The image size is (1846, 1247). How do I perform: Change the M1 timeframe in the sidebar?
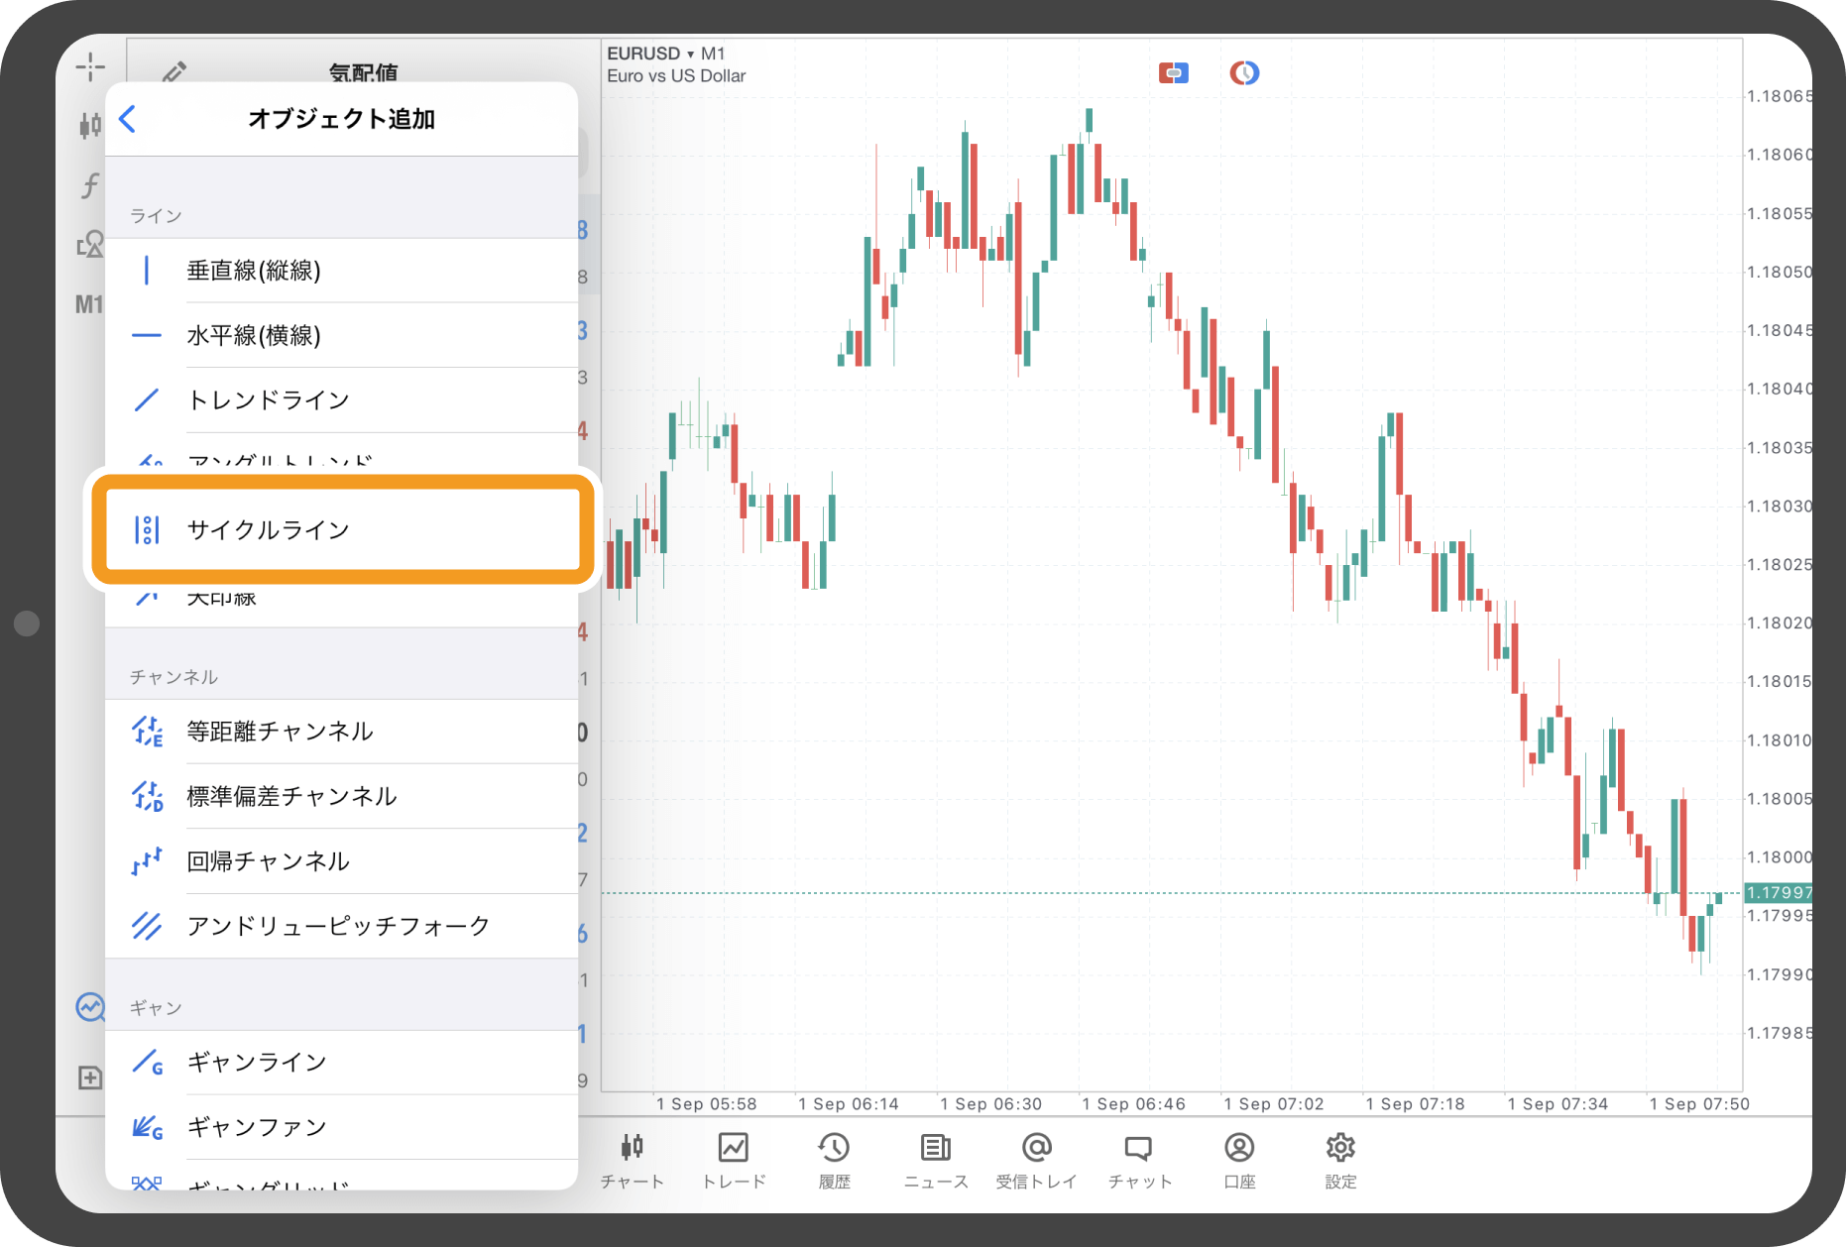pyautogui.click(x=89, y=304)
